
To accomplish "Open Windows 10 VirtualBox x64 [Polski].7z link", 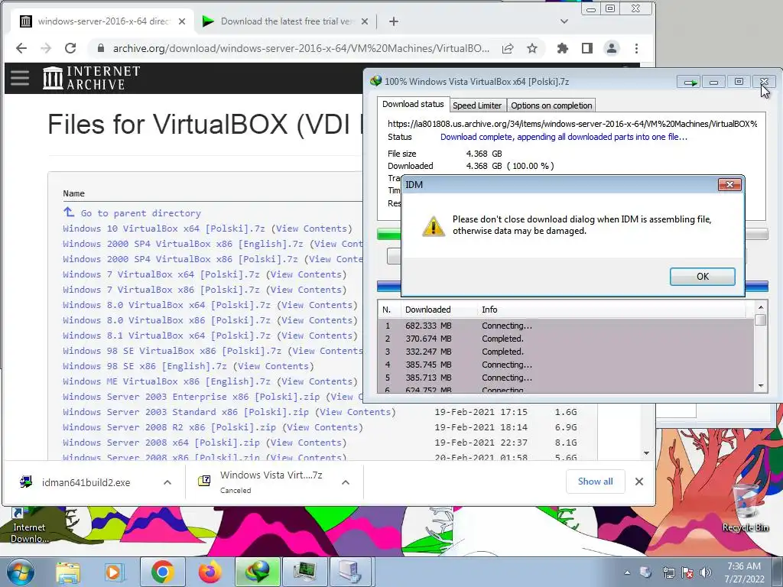I will point(164,229).
